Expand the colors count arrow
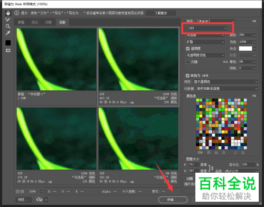The image size is (264, 207). point(254,35)
